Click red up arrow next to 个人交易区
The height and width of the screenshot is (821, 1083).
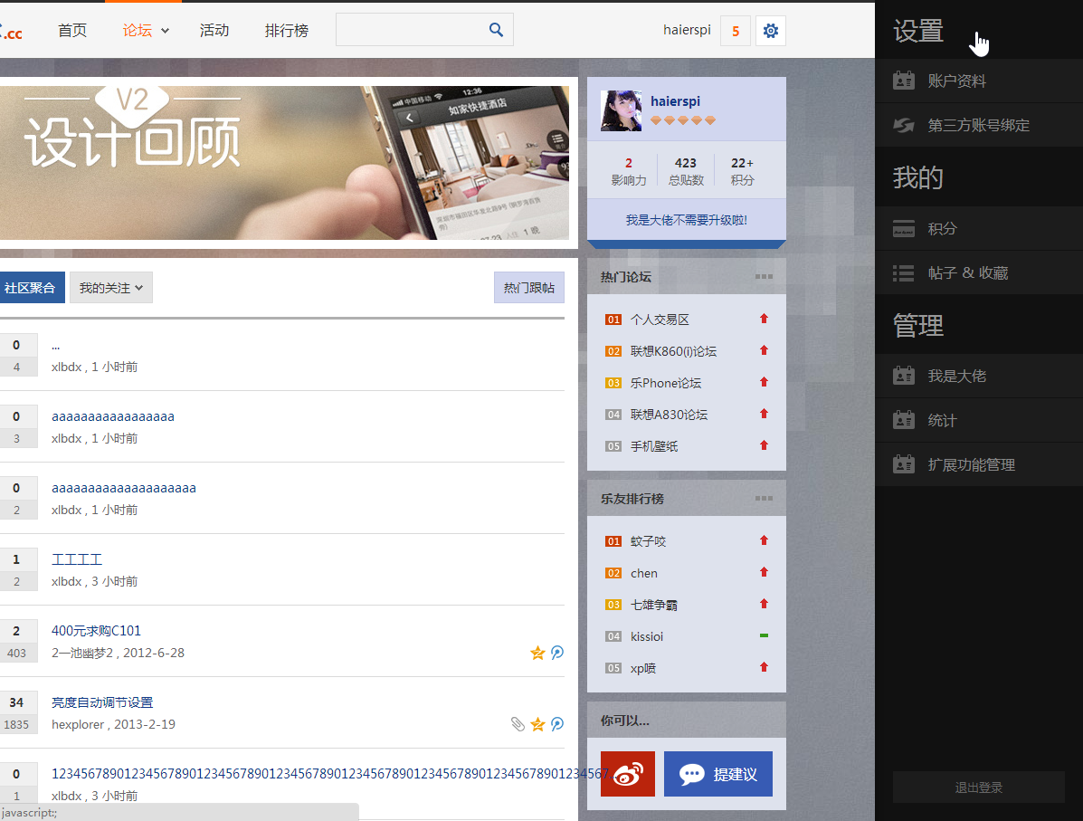click(764, 319)
